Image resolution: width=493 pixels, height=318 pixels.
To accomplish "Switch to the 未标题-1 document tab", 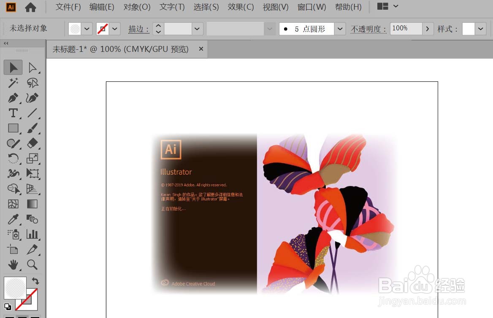I will [120, 49].
